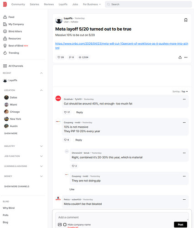Open the Sort by Top dropdown
Screen dimensions: 194x228
180,92
